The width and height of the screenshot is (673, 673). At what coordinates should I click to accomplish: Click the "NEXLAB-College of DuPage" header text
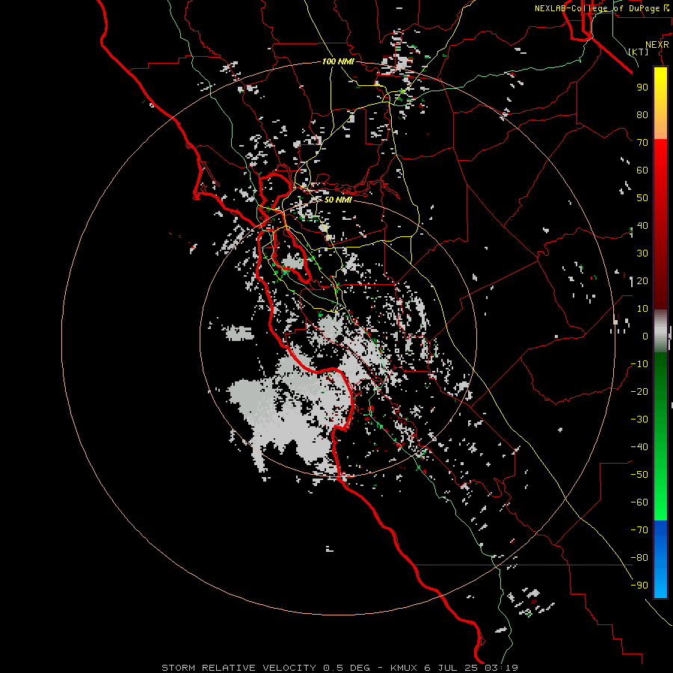click(597, 8)
